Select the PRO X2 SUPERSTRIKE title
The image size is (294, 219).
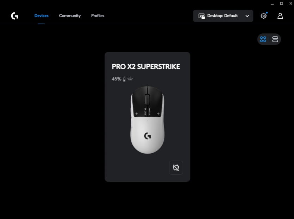coord(146,67)
